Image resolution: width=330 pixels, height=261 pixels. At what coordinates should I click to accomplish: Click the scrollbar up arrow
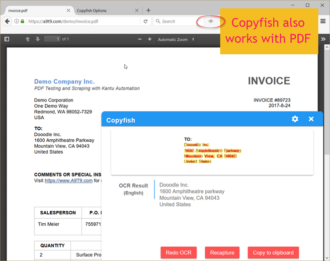(327, 47)
